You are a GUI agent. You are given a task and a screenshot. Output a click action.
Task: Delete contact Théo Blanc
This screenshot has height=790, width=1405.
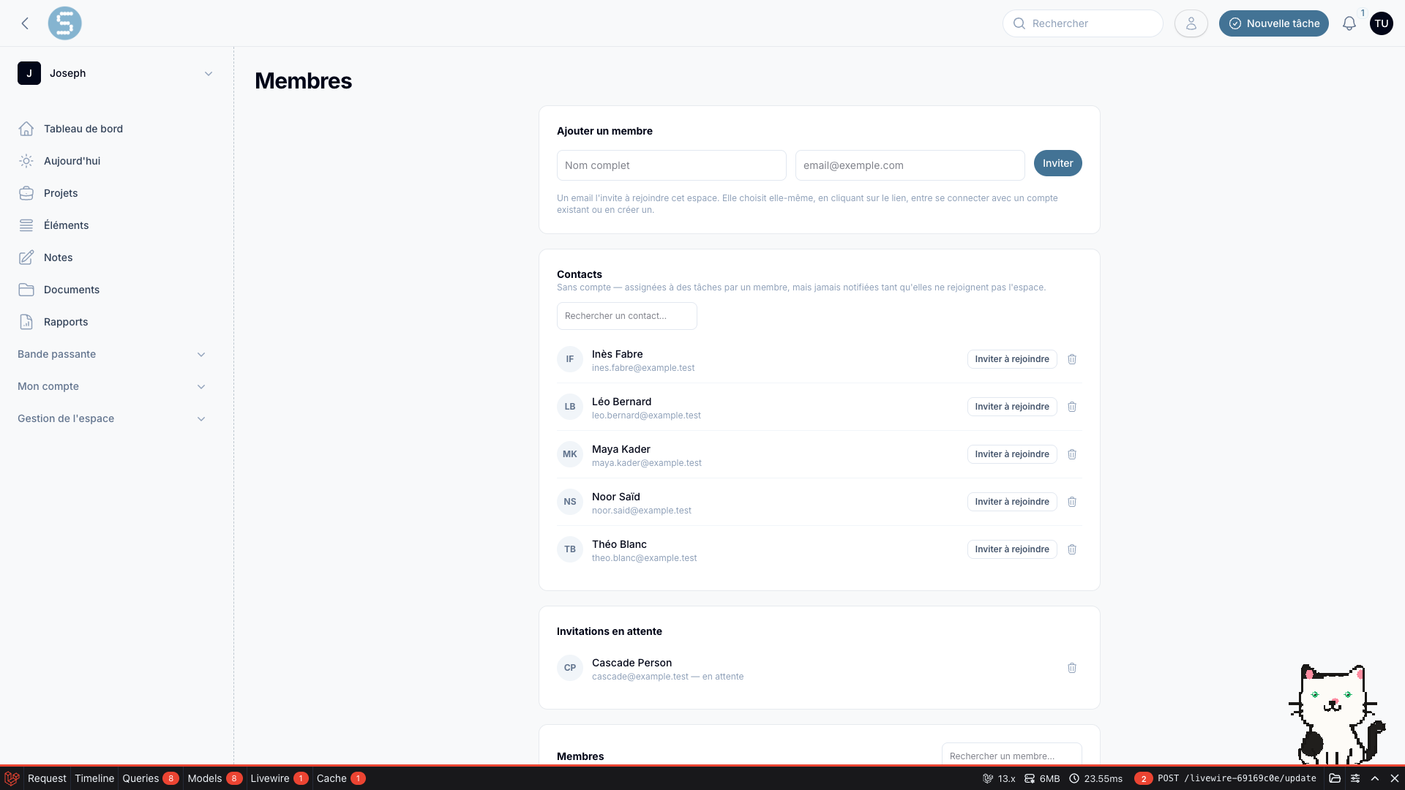point(1071,549)
